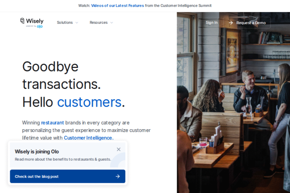
Task: Click the Read more about the benefits text
Action: click(63, 159)
